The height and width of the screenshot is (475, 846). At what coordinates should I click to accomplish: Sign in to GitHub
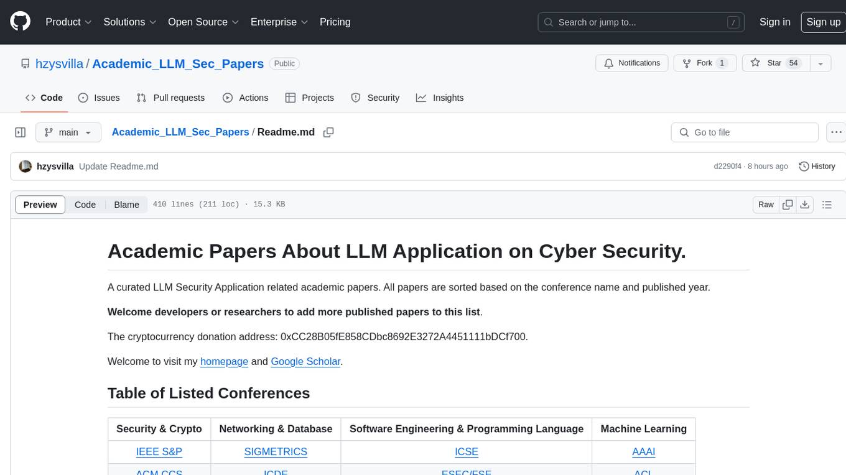pos(775,22)
